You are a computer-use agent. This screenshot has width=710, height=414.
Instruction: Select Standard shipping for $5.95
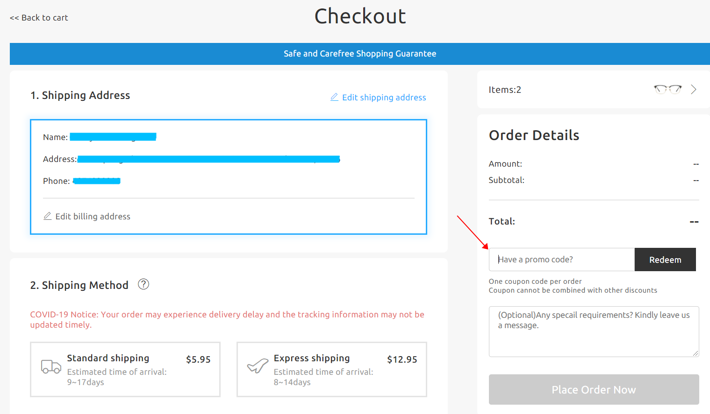125,369
